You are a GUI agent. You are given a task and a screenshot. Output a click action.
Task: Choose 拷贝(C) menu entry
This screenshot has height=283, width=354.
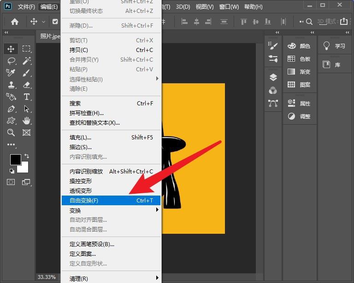pos(111,50)
